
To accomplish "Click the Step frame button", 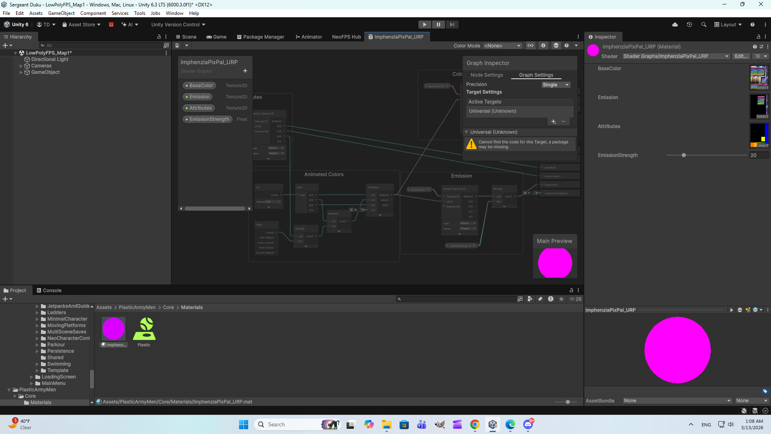I will click(x=452, y=25).
